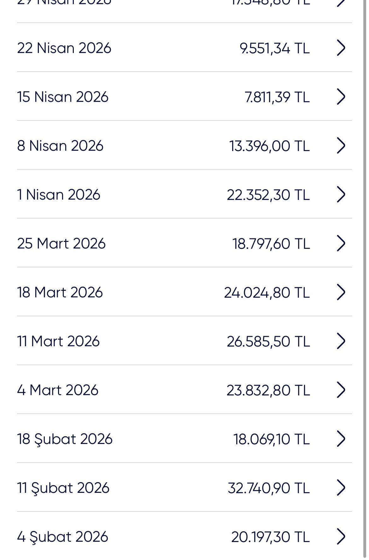Select the 15 Nisan 2026 date label
The height and width of the screenshot is (560, 369).
click(63, 97)
